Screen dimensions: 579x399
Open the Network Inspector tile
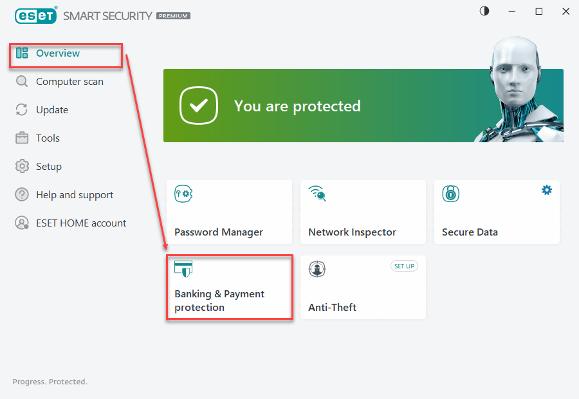pyautogui.click(x=363, y=212)
